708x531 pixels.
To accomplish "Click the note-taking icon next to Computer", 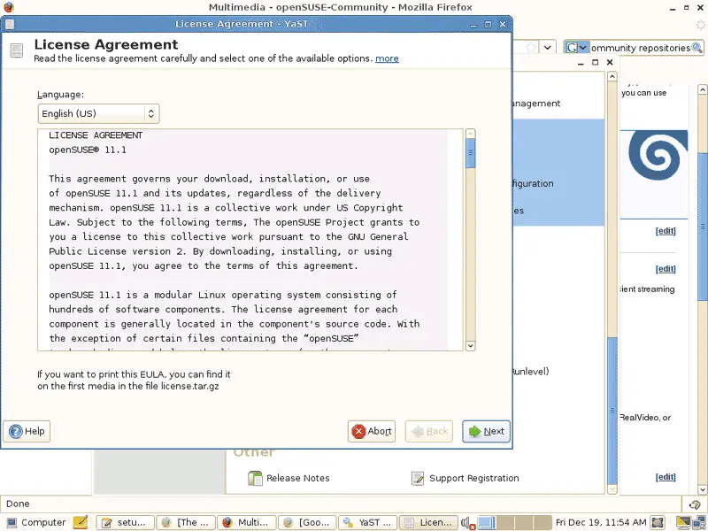I will 81,522.
